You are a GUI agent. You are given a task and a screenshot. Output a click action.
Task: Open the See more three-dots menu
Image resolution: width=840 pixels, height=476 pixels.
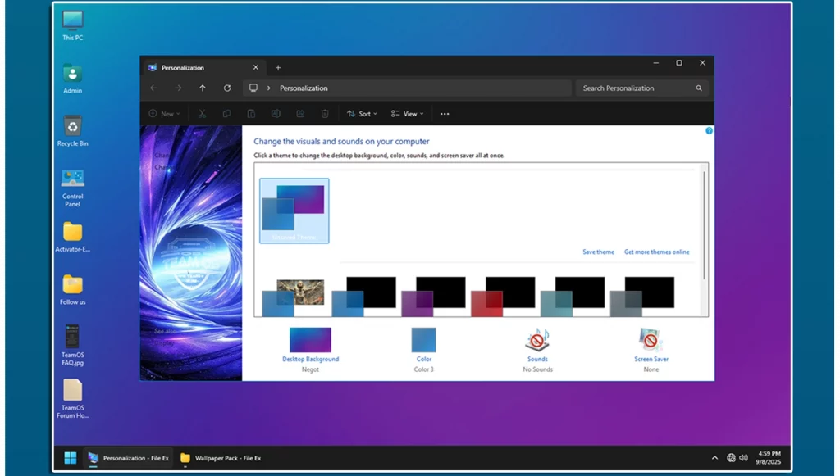(x=445, y=114)
